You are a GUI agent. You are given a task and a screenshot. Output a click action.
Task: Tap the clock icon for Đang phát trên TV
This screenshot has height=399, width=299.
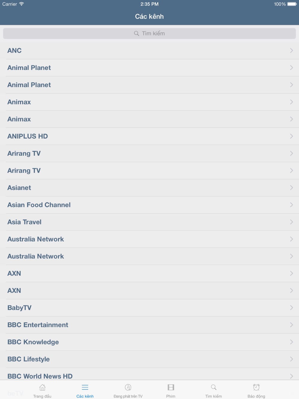(x=128, y=388)
